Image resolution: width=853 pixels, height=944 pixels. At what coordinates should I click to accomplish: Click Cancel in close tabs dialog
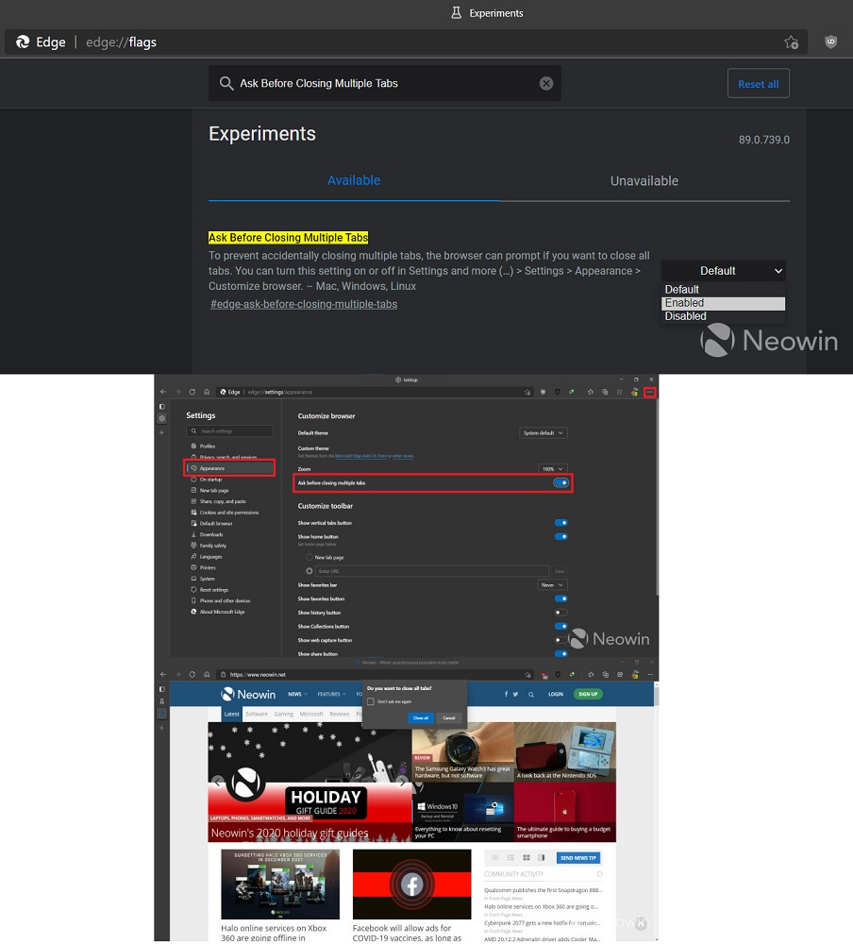(449, 718)
